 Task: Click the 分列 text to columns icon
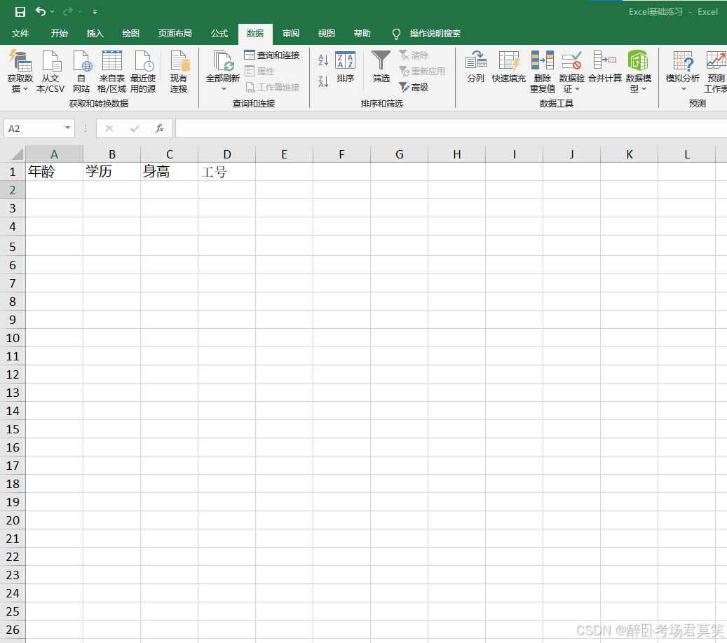click(476, 67)
